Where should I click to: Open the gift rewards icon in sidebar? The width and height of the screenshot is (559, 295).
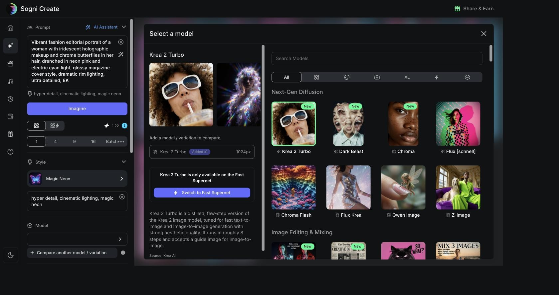tap(10, 134)
